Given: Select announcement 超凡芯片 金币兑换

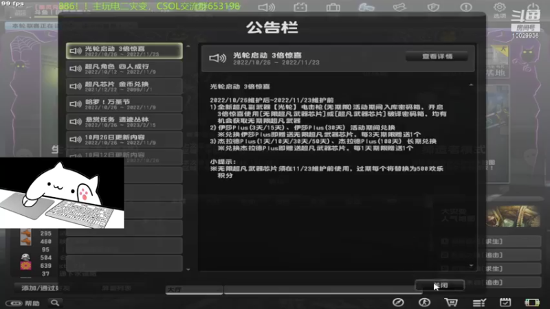Looking at the screenshot, I should [124, 87].
